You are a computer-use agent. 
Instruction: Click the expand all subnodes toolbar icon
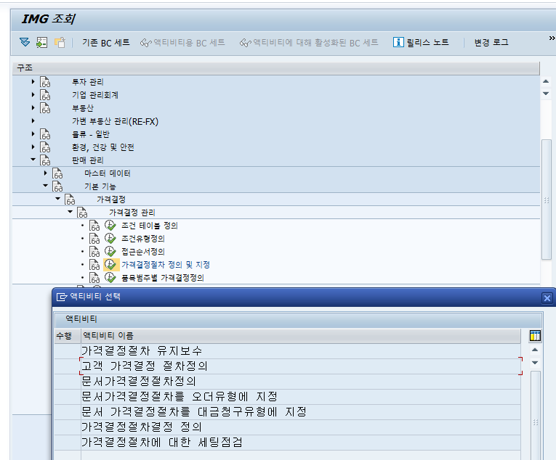click(25, 43)
